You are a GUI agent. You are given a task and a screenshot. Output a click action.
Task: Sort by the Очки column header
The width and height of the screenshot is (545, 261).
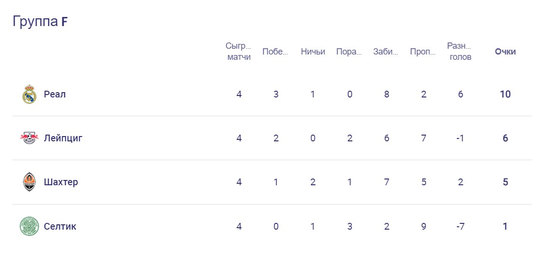click(505, 52)
